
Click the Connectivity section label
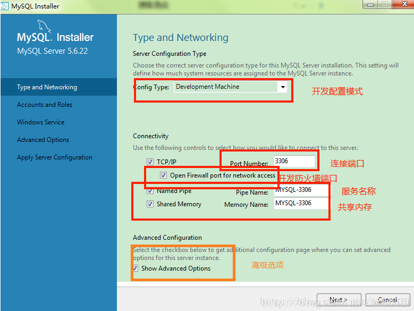point(150,136)
